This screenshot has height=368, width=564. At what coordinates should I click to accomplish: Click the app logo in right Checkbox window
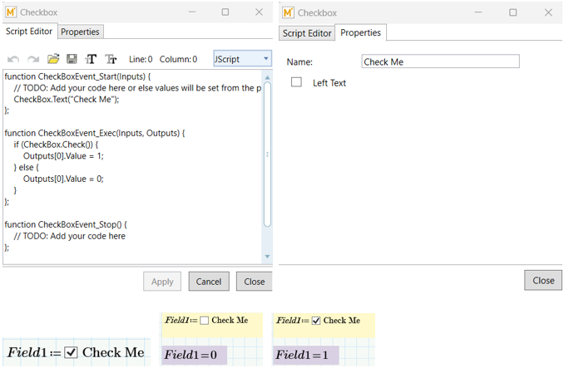coord(288,12)
